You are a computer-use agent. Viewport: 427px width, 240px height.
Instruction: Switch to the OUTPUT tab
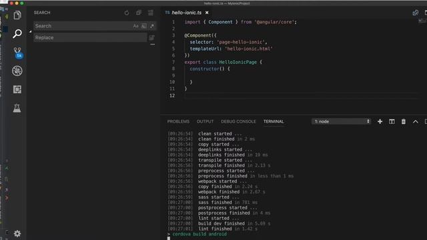(205, 121)
